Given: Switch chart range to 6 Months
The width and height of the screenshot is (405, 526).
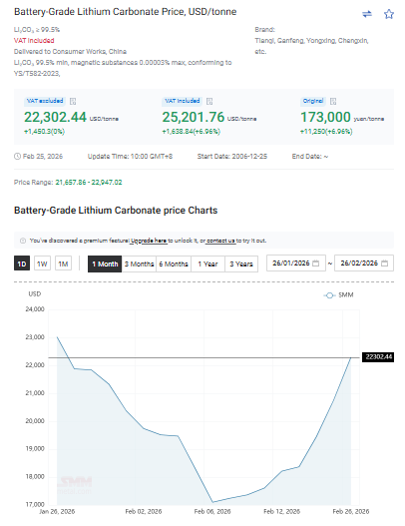Looking at the screenshot, I should tap(174, 264).
